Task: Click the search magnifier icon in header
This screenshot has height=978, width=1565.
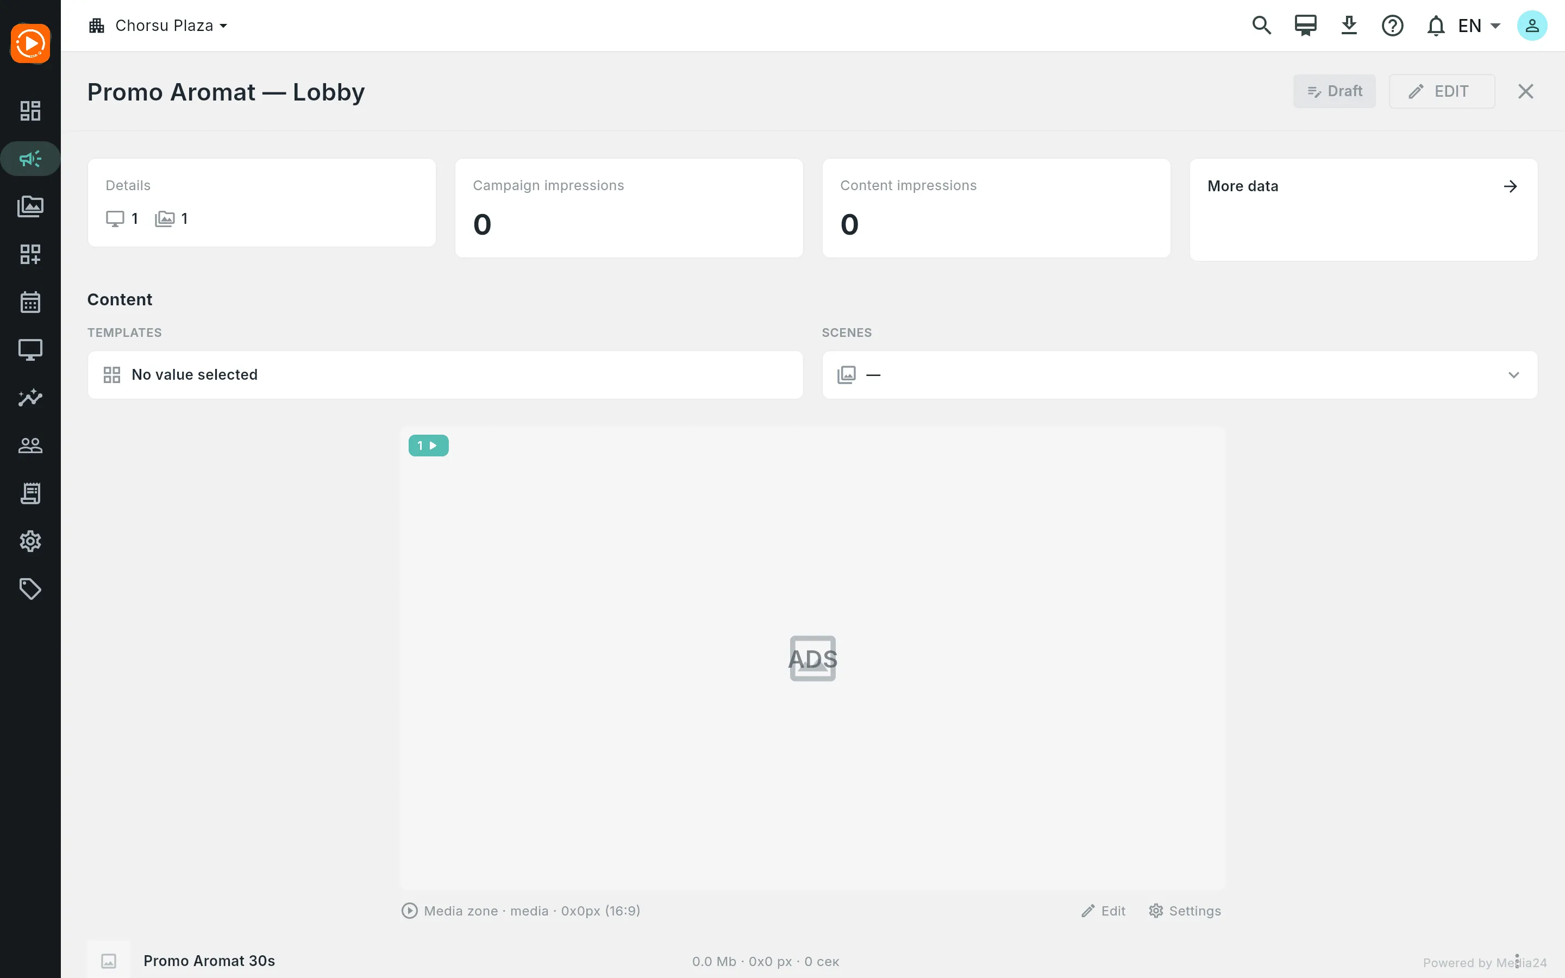Action: (x=1262, y=26)
